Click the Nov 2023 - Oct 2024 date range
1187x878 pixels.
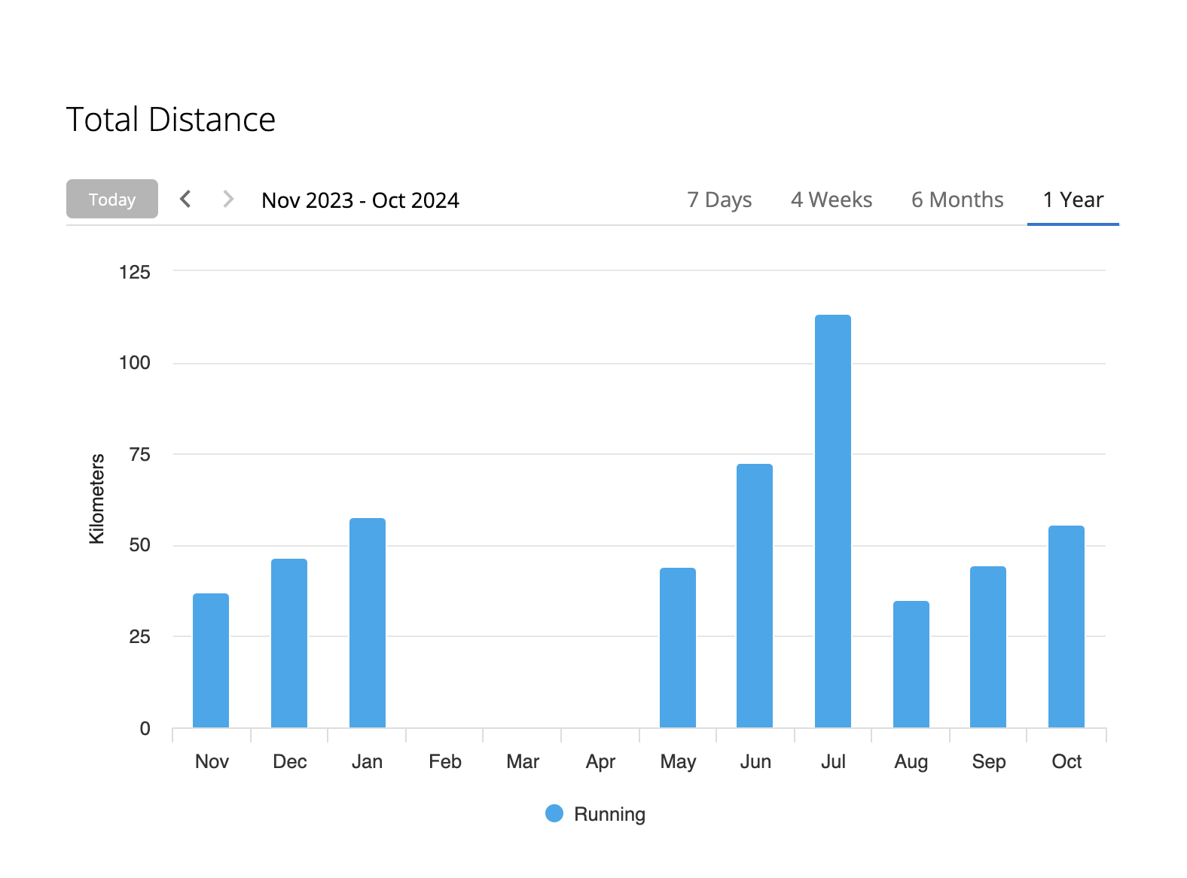click(x=360, y=200)
